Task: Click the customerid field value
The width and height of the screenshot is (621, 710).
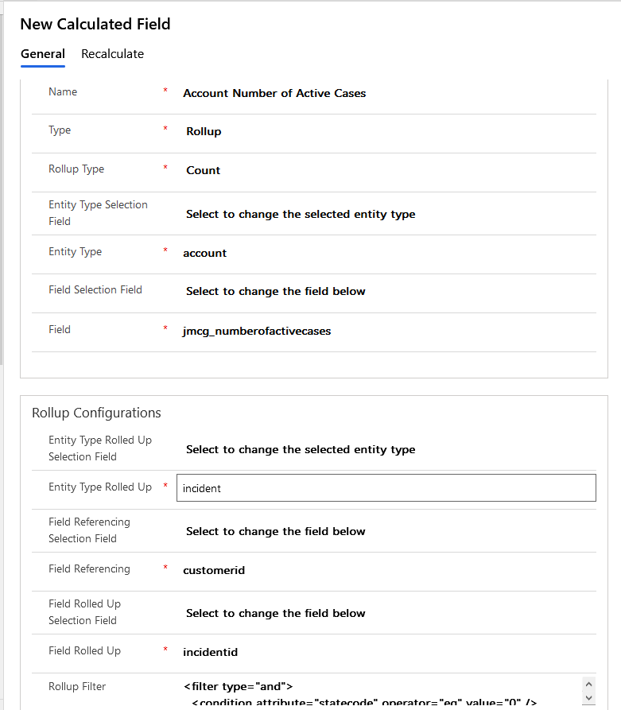Action: click(x=214, y=570)
